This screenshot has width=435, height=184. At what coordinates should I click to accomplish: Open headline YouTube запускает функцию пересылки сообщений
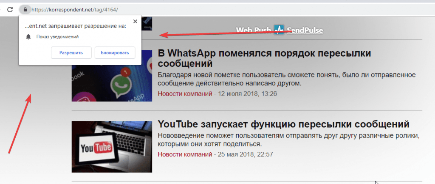283,124
